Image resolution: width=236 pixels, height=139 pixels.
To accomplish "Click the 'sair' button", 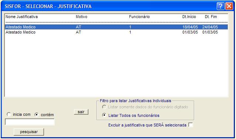I will click(x=81, y=112).
